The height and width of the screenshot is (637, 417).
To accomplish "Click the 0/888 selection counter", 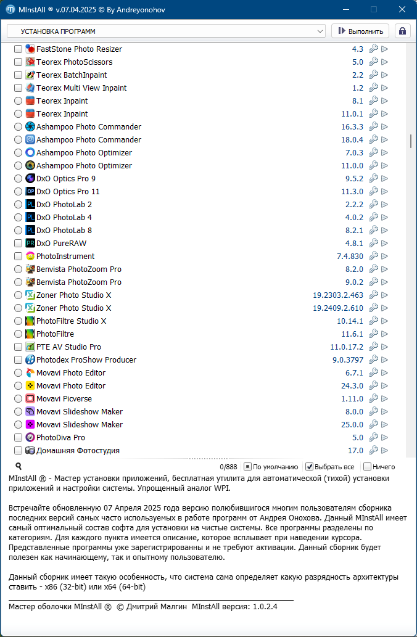I will pos(227,467).
